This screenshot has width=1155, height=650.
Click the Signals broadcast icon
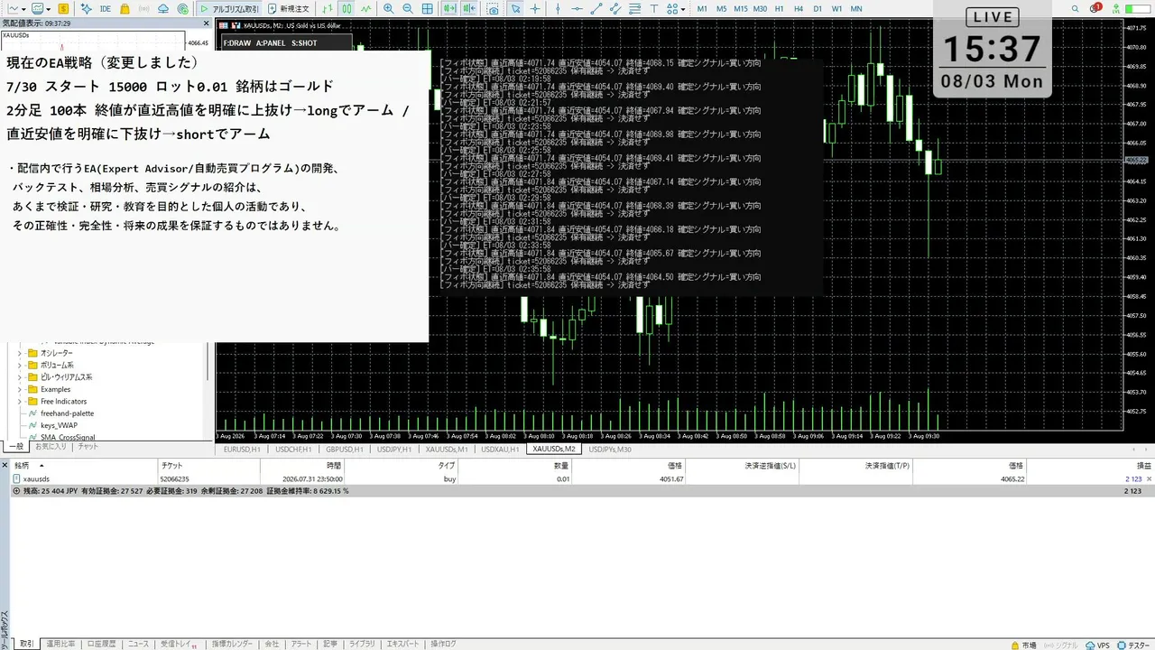tap(143, 8)
